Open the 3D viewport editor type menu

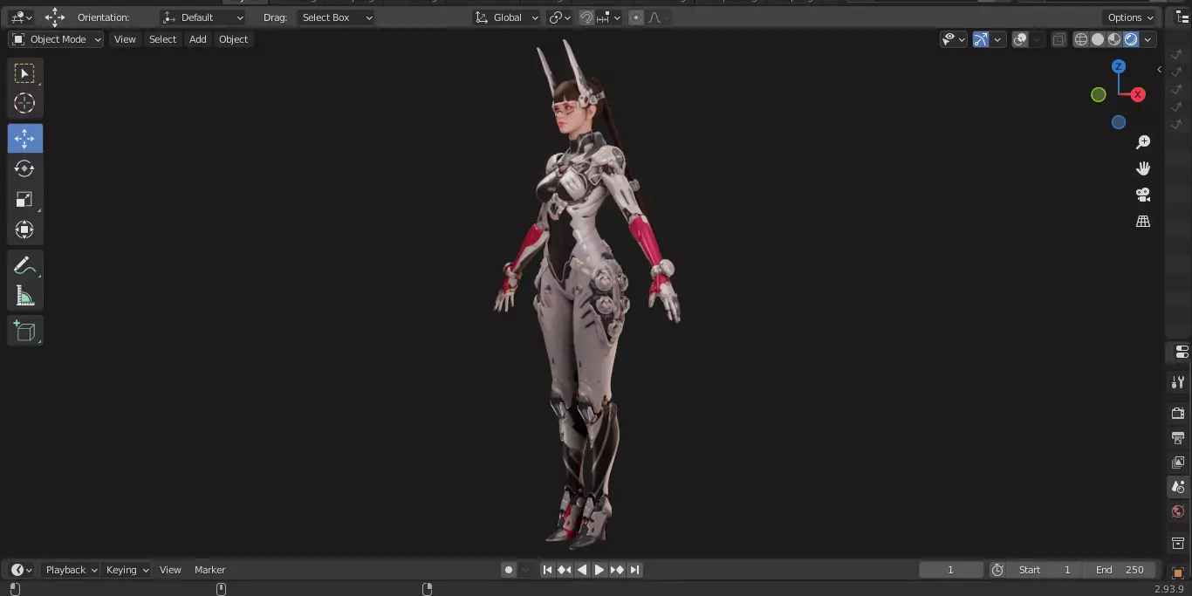[x=21, y=17]
